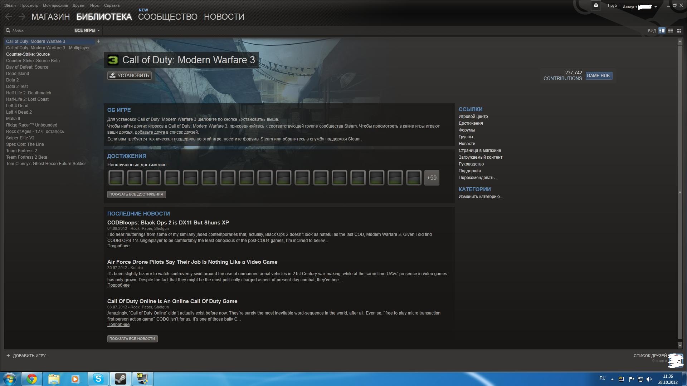Open Google Chrome from the taskbar
The width and height of the screenshot is (687, 386).
pyautogui.click(x=32, y=379)
